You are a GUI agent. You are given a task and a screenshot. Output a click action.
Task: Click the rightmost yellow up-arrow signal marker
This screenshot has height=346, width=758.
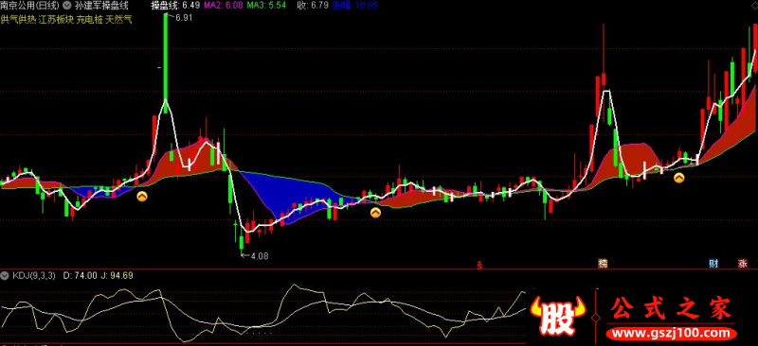[678, 178]
